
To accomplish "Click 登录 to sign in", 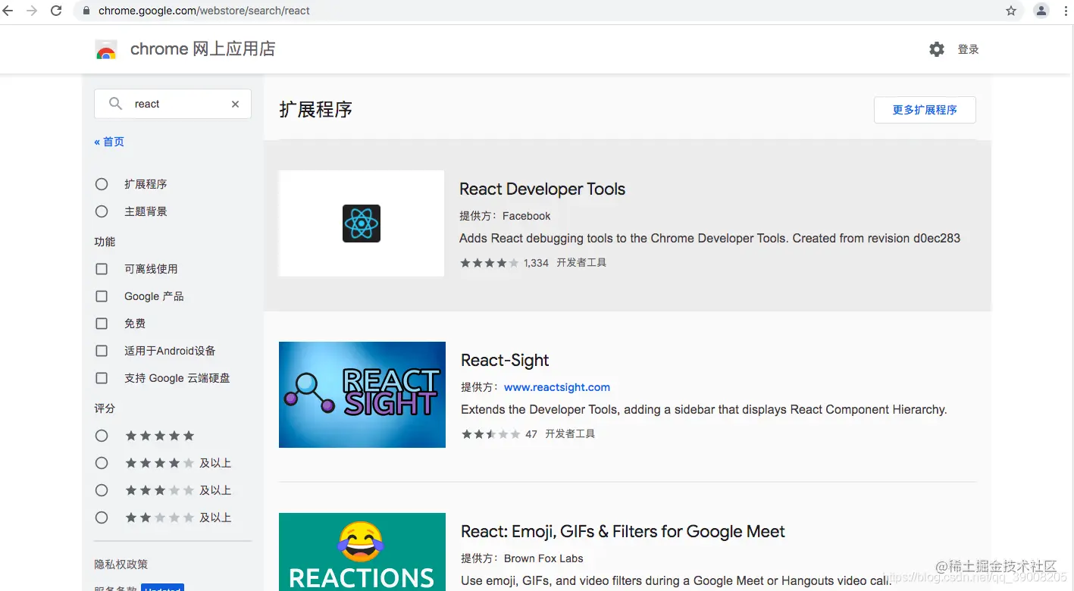I will 968,49.
